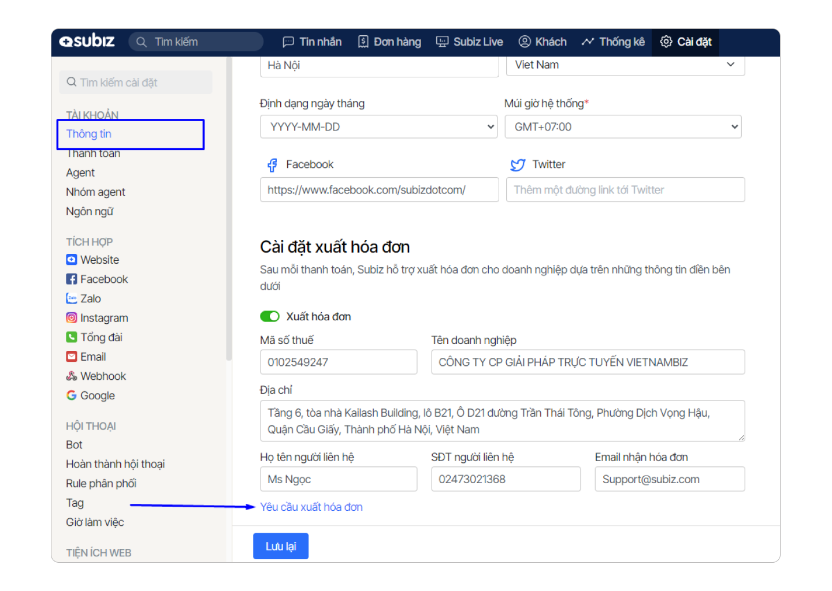Open the Google integration icon
This screenshot has width=832, height=591.
(x=71, y=395)
